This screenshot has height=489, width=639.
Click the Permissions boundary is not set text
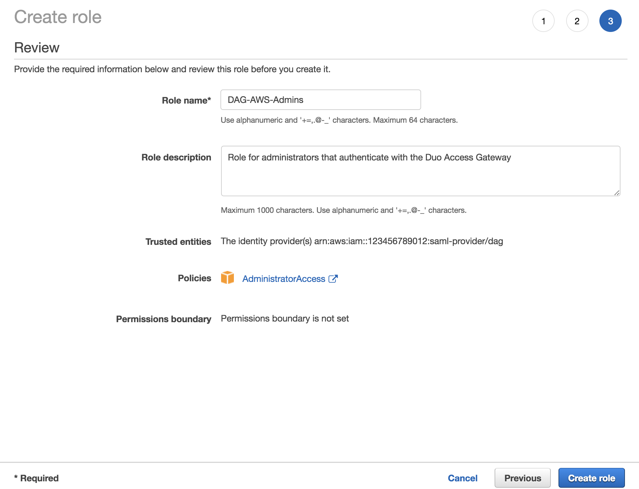(285, 318)
